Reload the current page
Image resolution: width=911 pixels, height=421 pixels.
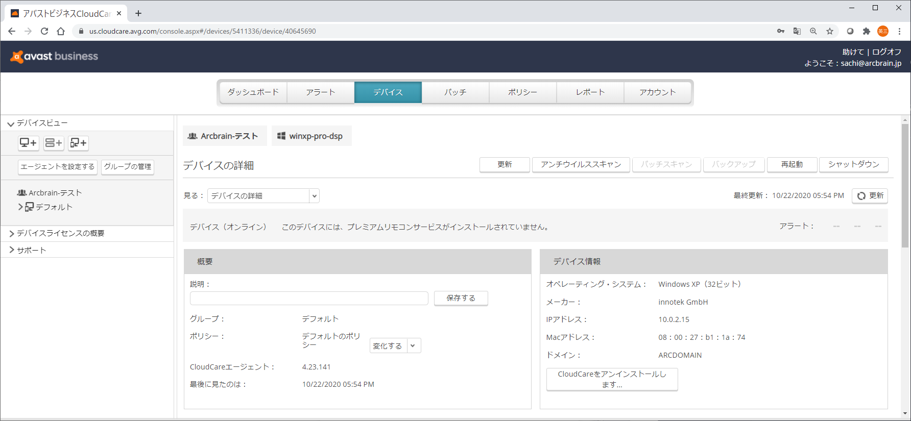(44, 31)
